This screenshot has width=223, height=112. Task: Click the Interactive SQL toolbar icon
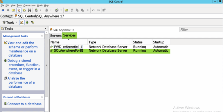[x=57, y=10]
